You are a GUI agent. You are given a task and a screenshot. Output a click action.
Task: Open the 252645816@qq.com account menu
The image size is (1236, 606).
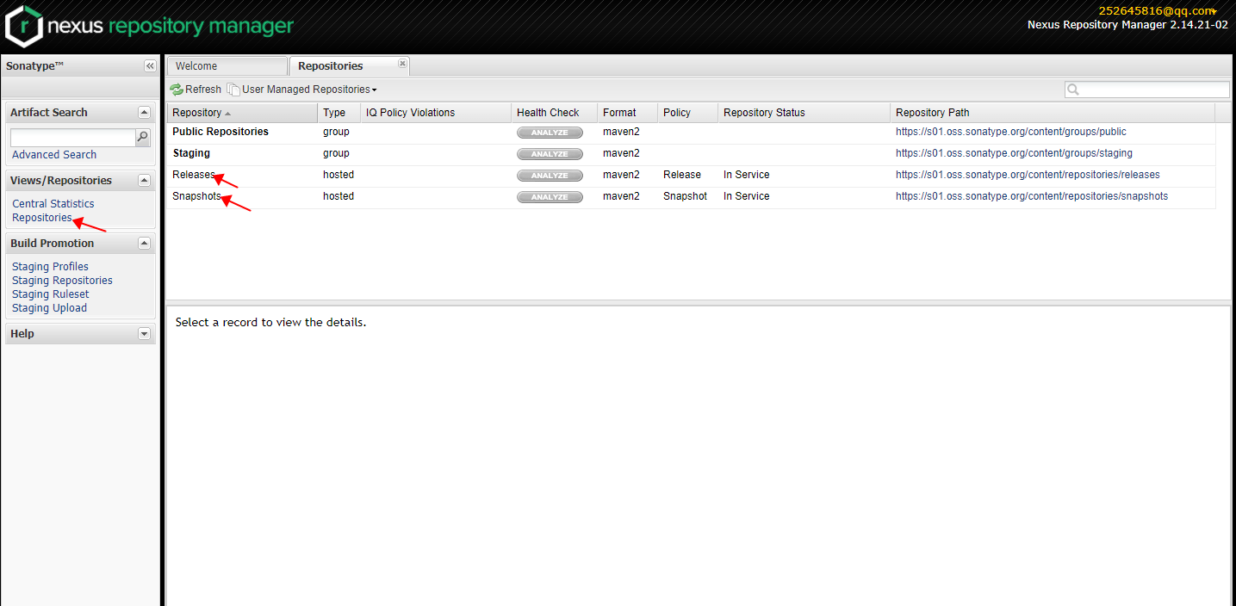[x=1158, y=11]
